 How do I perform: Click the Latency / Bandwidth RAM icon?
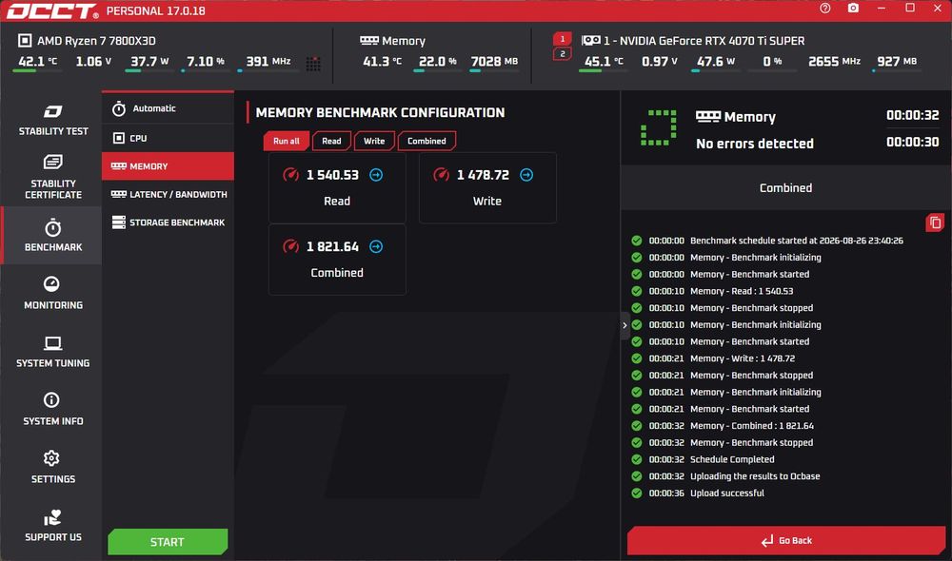[118, 194]
